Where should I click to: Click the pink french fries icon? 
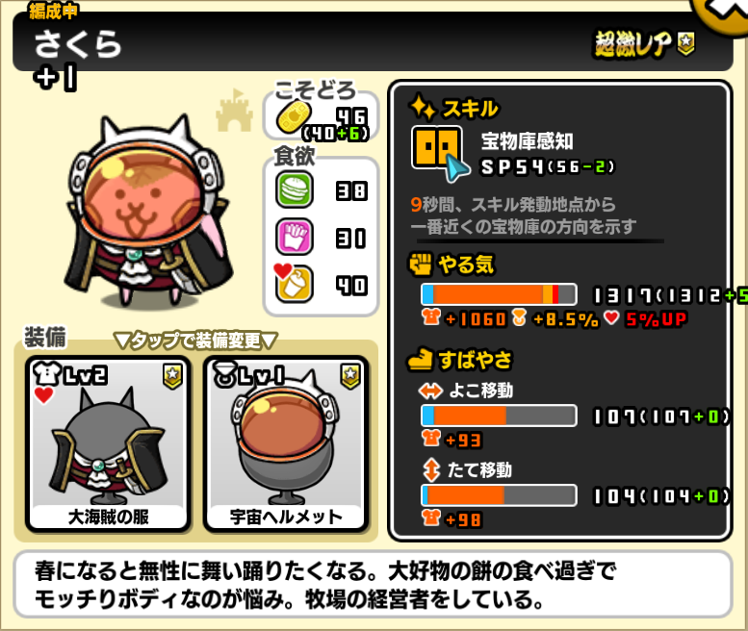click(x=295, y=237)
